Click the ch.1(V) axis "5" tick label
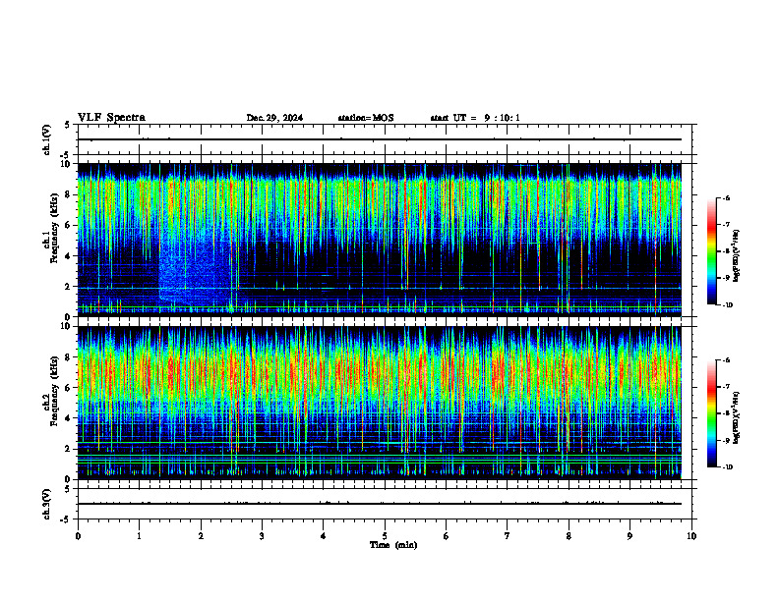 [68, 125]
